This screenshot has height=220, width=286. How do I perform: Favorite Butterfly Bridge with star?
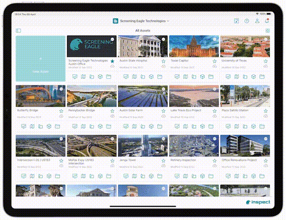tap(61, 111)
